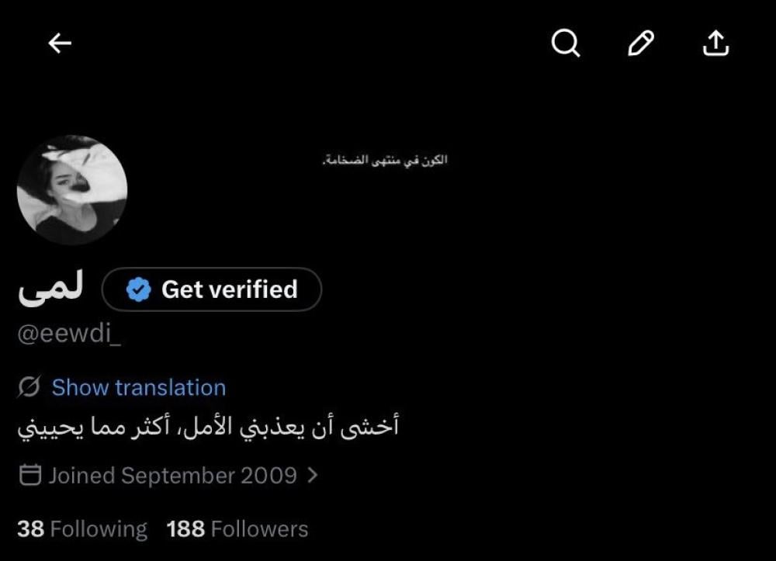Tap the small Arabic caption in header banner
The height and width of the screenshot is (561, 776).
coord(385,160)
